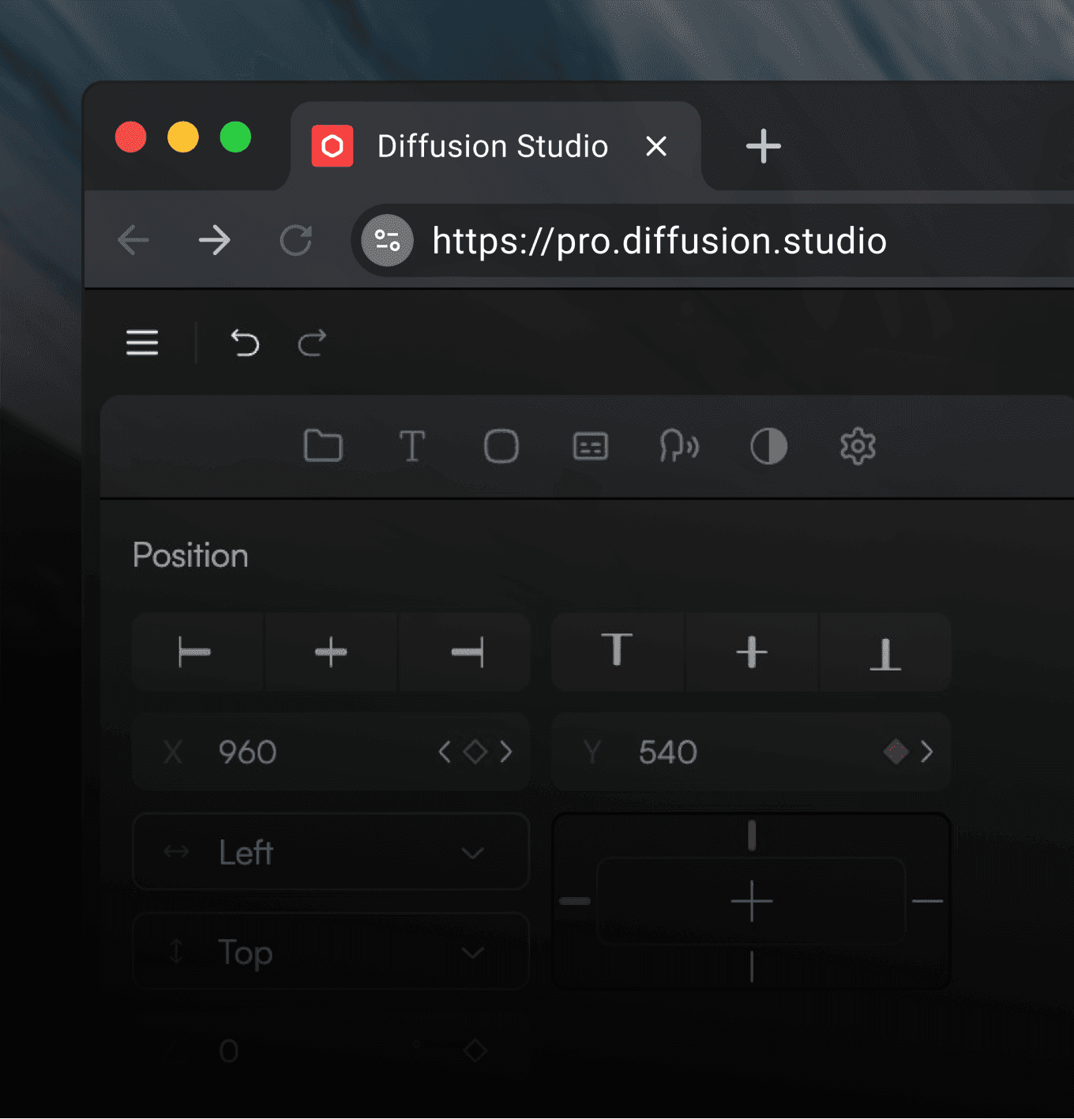Align element to horizontal center

coord(331,652)
